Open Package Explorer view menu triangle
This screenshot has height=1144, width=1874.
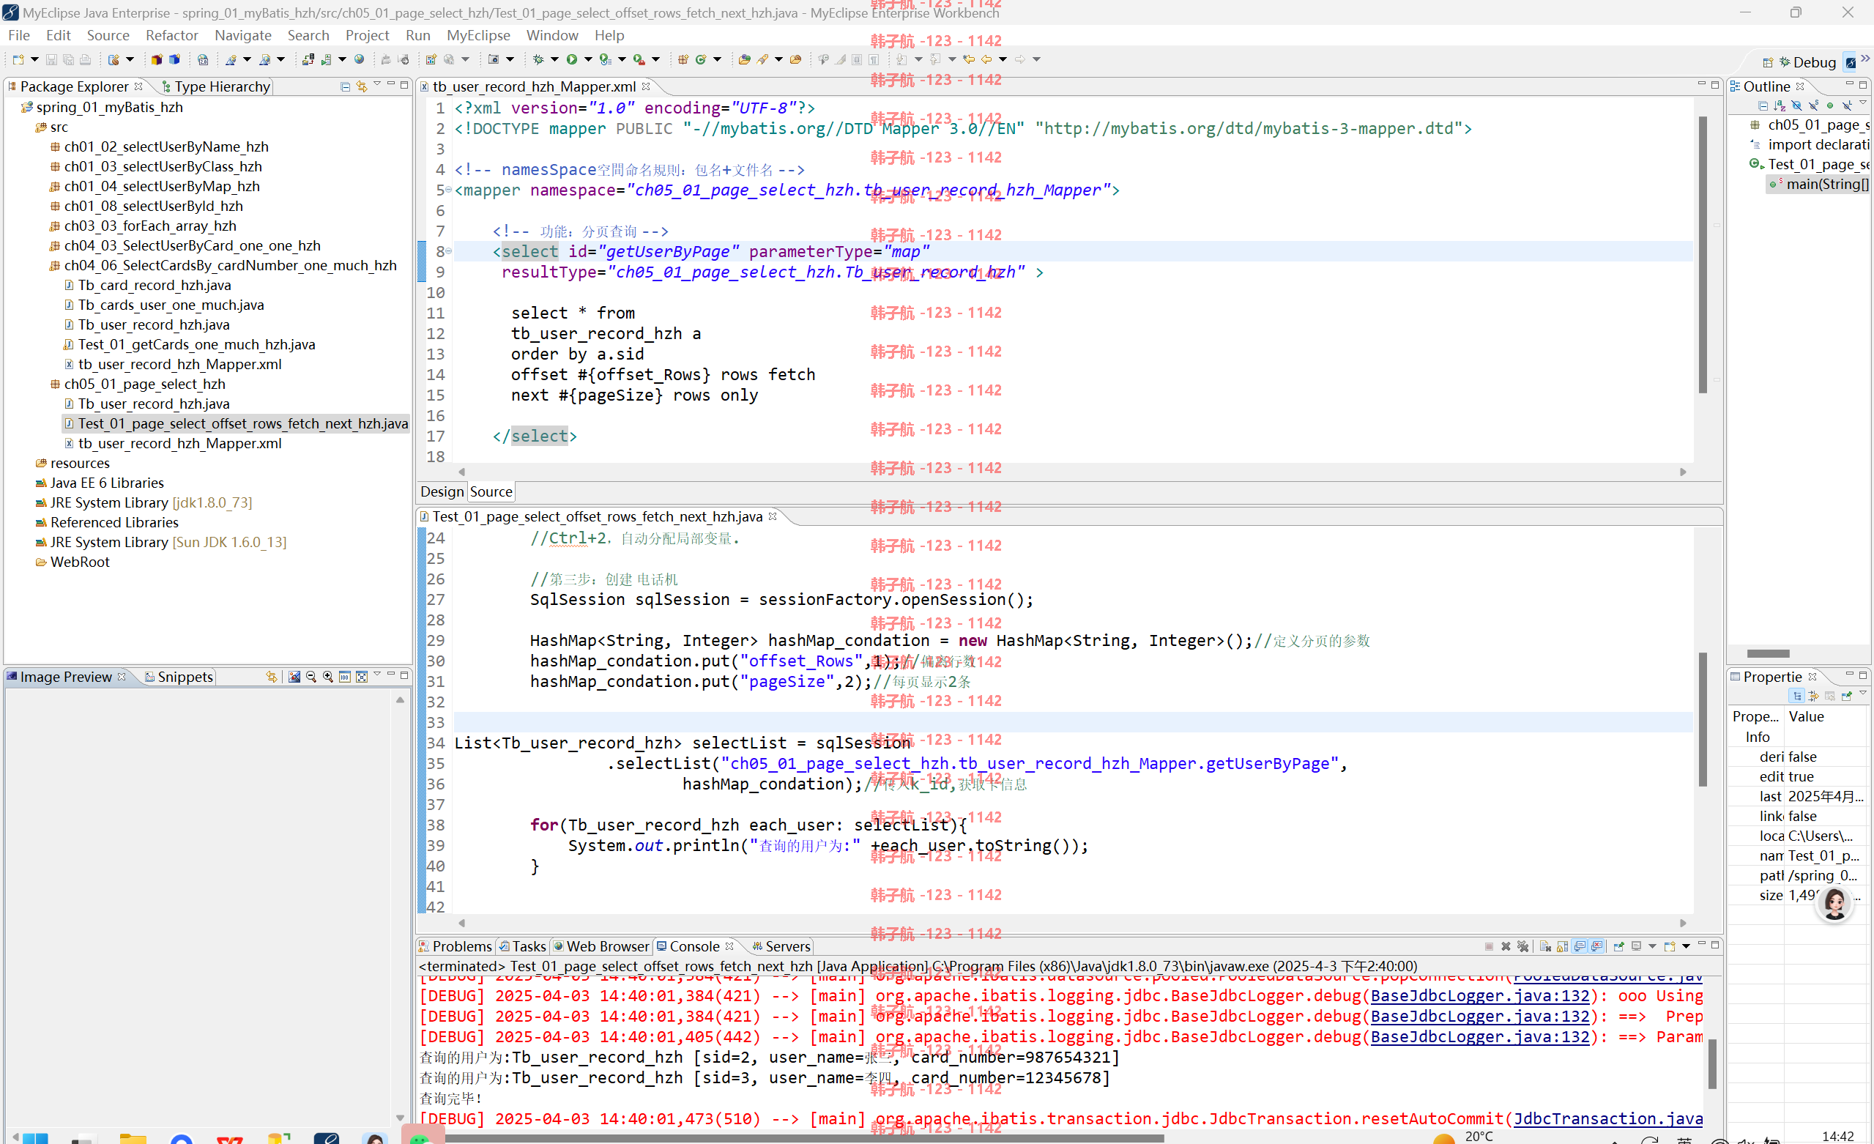[x=377, y=84]
